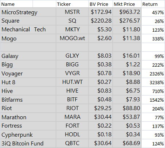Viewport: 165px width, 148px height.
Task: Select the BV Price header cell
Action: click(x=101, y=4)
